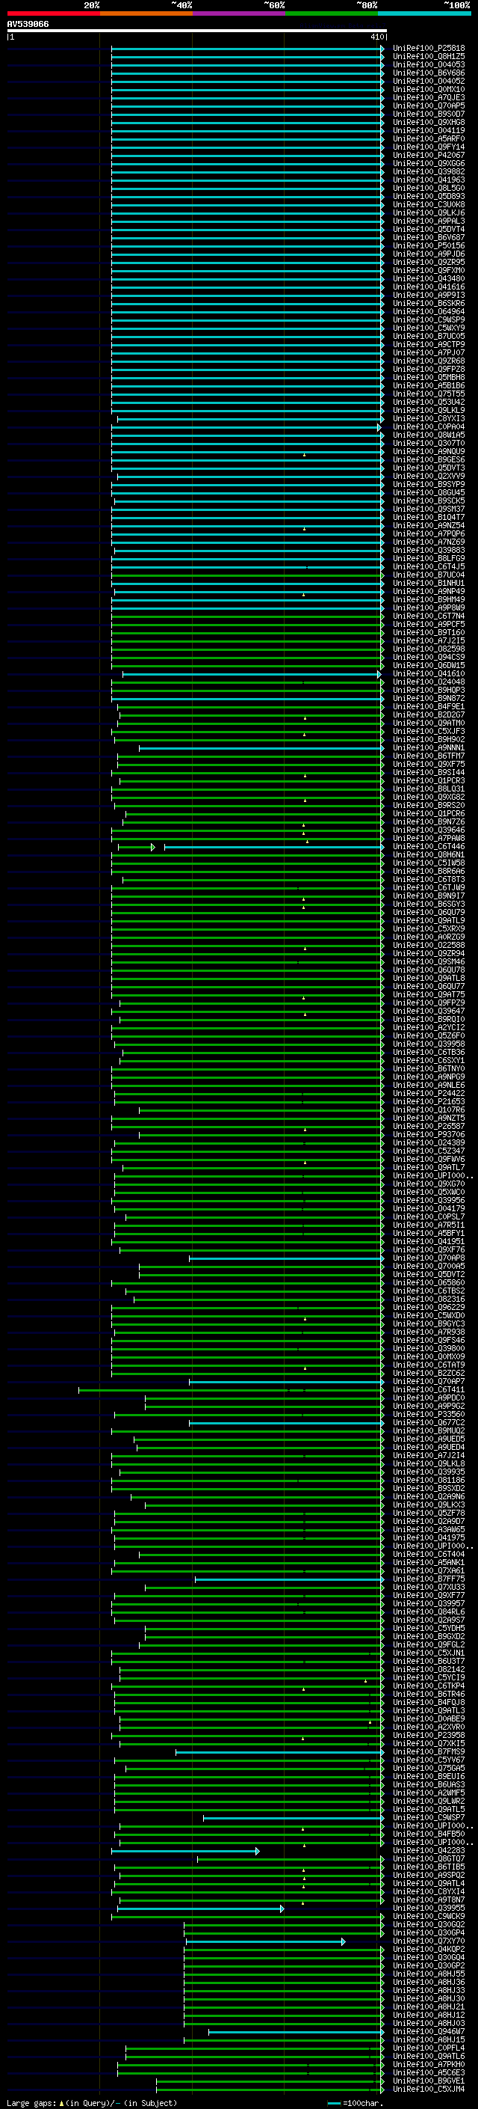Click the AV539066 query name
This screenshot has width=478, height=2109.
tap(28, 24)
